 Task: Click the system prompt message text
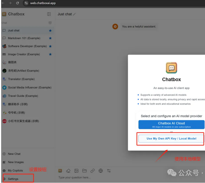coord(139,27)
